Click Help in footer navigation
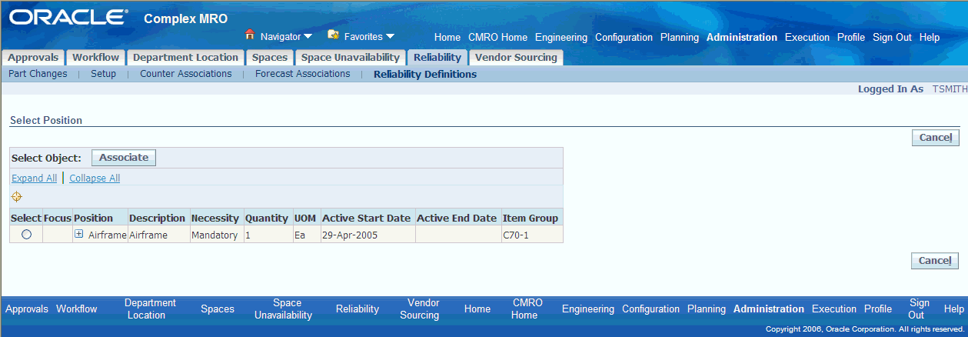 (953, 309)
